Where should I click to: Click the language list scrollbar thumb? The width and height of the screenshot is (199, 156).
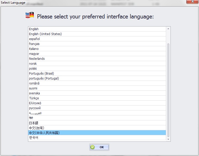[x=168, y=90]
